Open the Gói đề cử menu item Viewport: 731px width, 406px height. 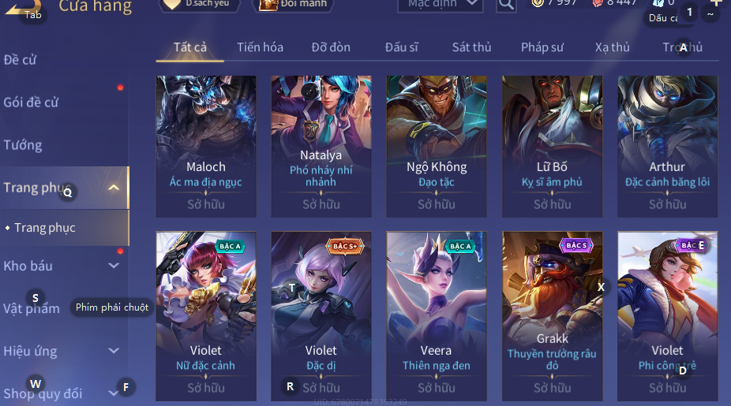coord(31,102)
